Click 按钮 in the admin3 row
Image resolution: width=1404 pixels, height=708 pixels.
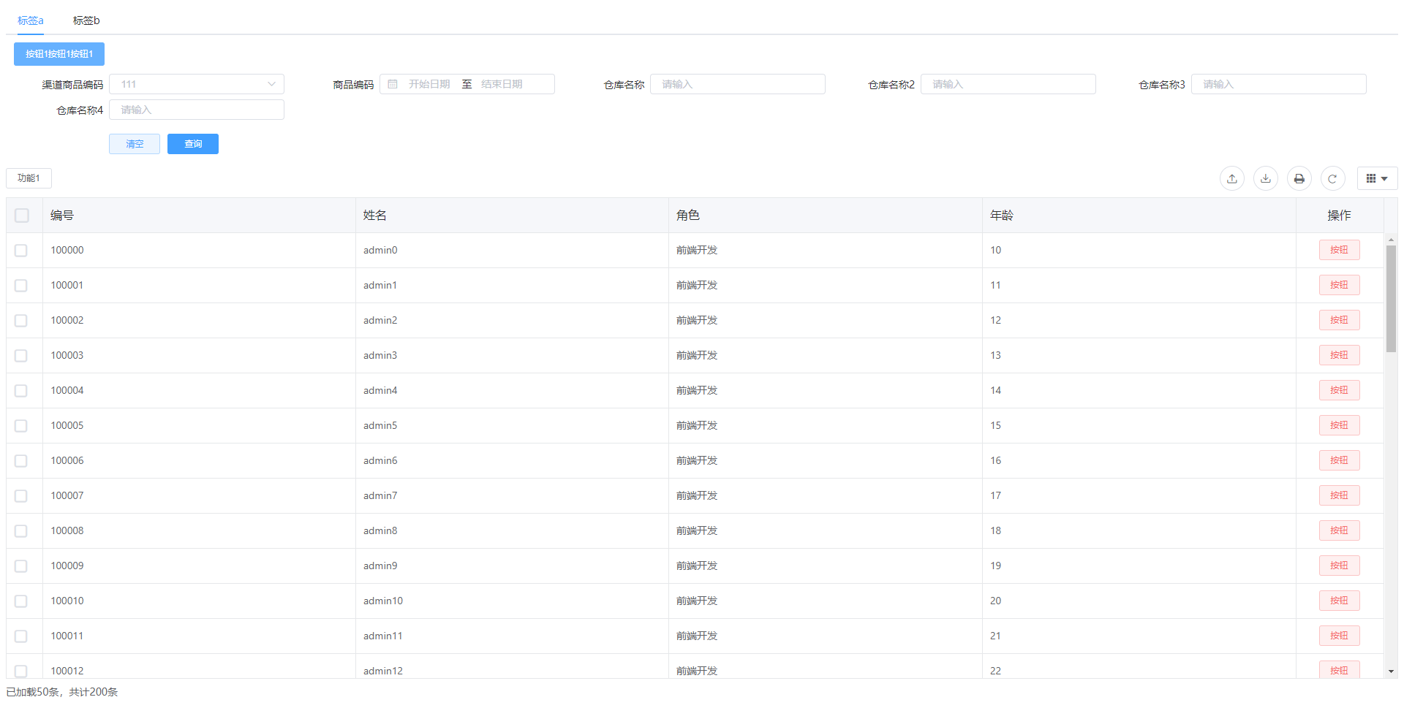click(x=1340, y=355)
